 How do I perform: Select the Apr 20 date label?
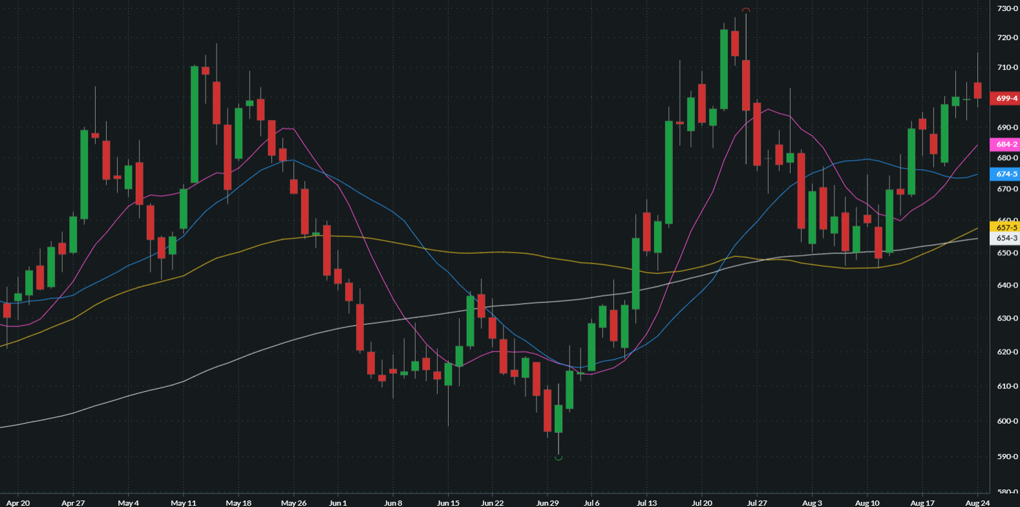click(x=18, y=502)
